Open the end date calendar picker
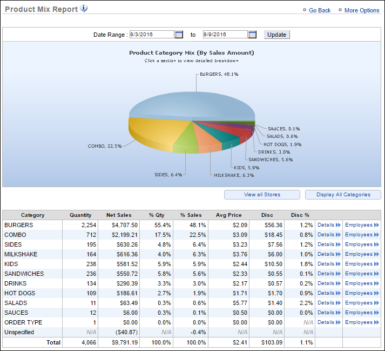 (252, 35)
